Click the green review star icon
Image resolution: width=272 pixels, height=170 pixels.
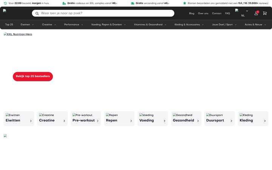185,3
